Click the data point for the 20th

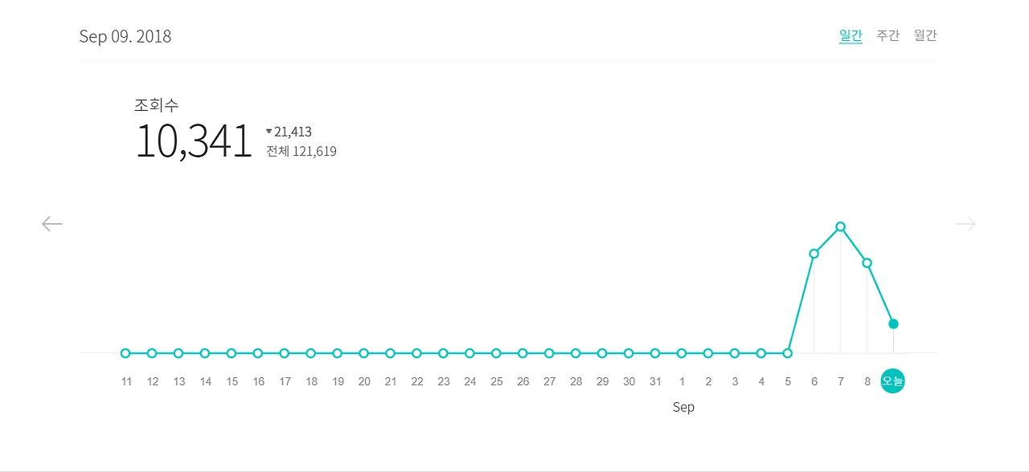pyautogui.click(x=363, y=353)
